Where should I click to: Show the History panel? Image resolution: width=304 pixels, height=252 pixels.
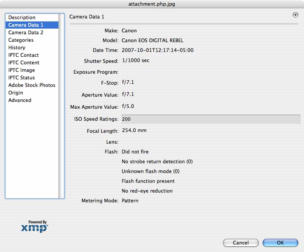[17, 47]
